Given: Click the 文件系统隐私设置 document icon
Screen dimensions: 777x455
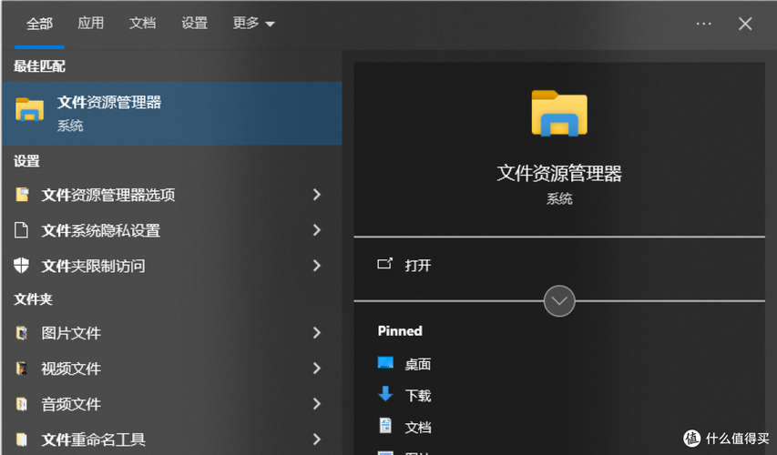Looking at the screenshot, I should pos(21,230).
